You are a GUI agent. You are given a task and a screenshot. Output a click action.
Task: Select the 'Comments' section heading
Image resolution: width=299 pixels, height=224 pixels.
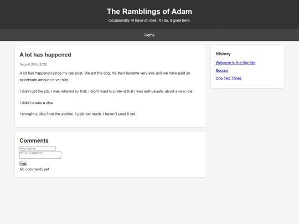pos(34,140)
